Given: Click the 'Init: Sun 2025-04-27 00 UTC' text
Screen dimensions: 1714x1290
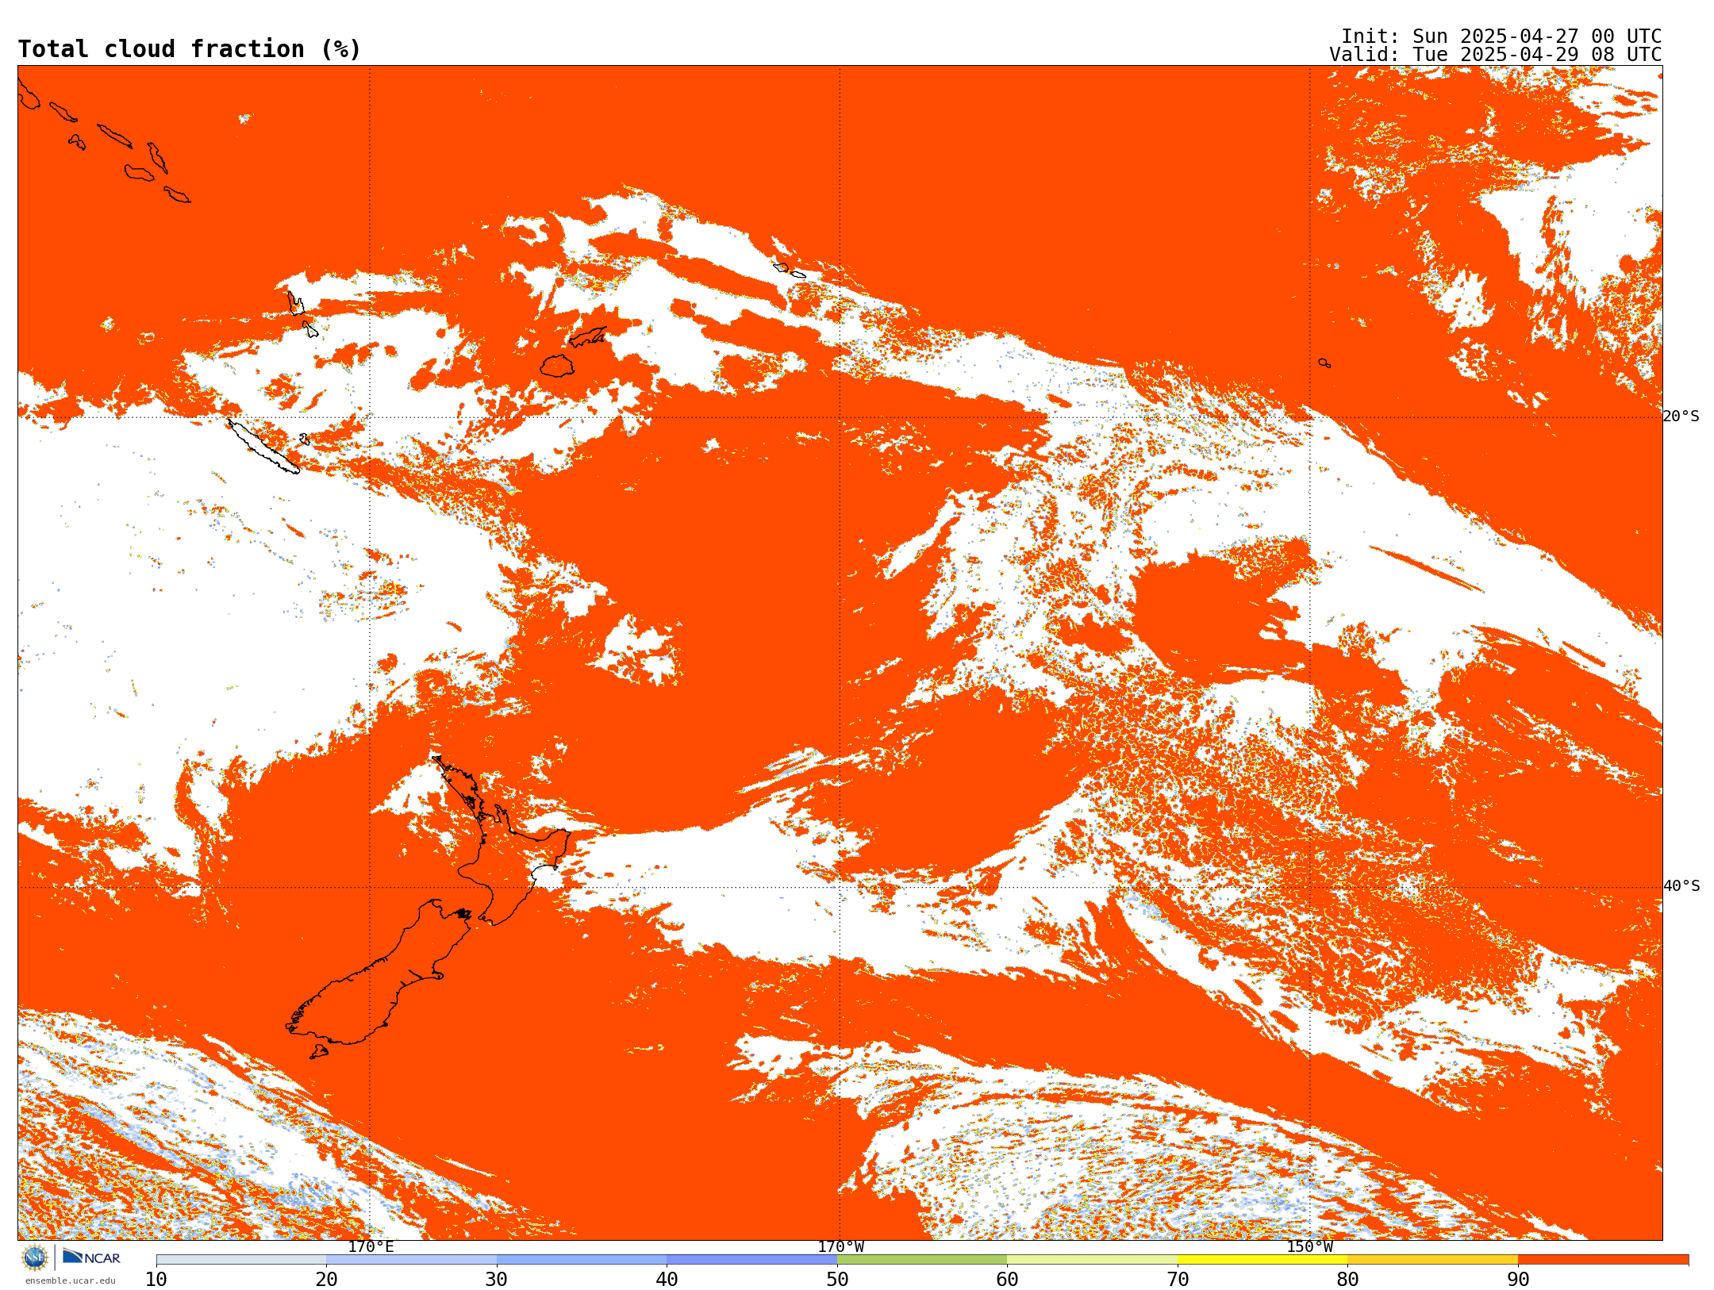Looking at the screenshot, I should (x=1501, y=36).
